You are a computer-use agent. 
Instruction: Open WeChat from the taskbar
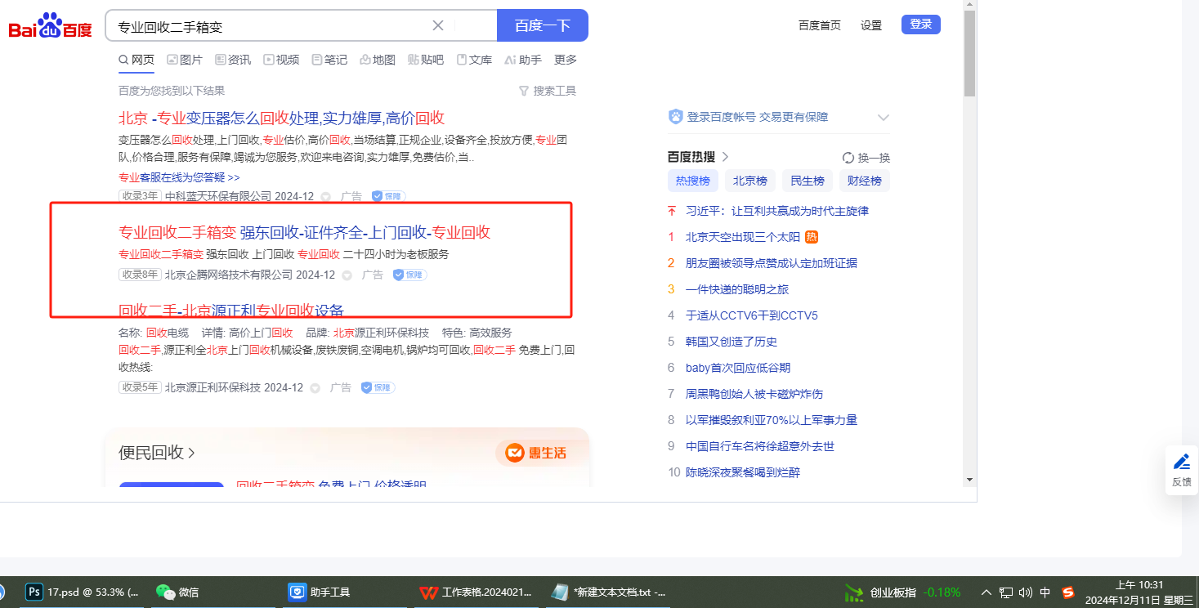coord(166,592)
